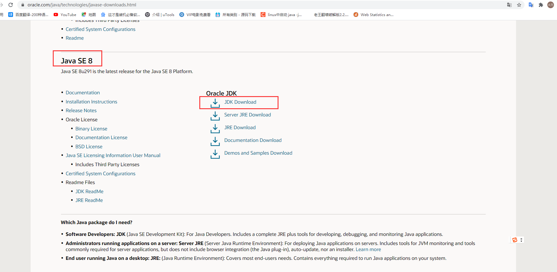Open the YouTube bookmark

pos(65,15)
